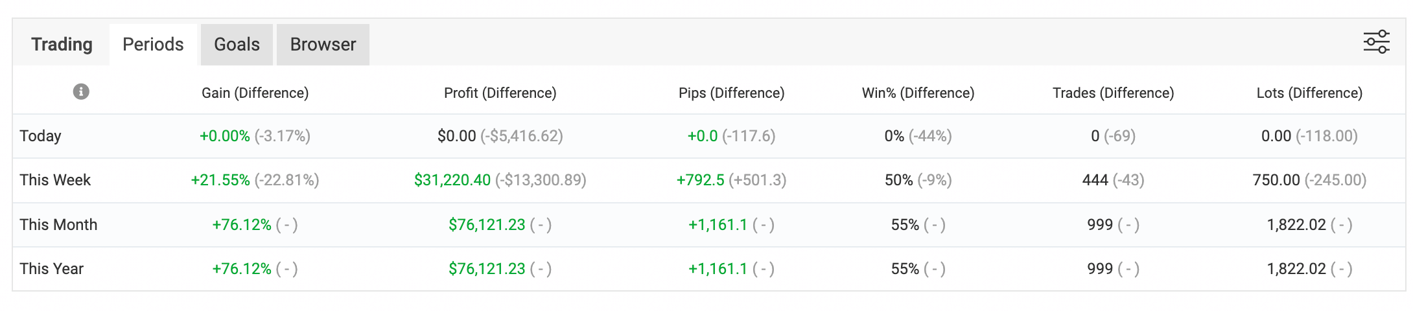
Task: Click This Week gain value +21.55%
Action: [x=220, y=180]
